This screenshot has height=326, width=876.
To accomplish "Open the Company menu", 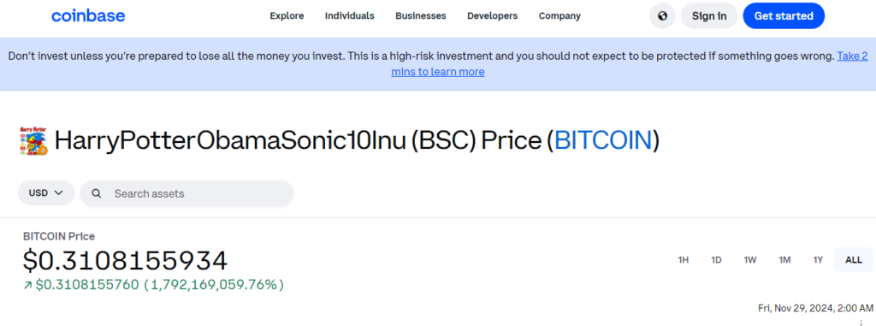I will [559, 15].
